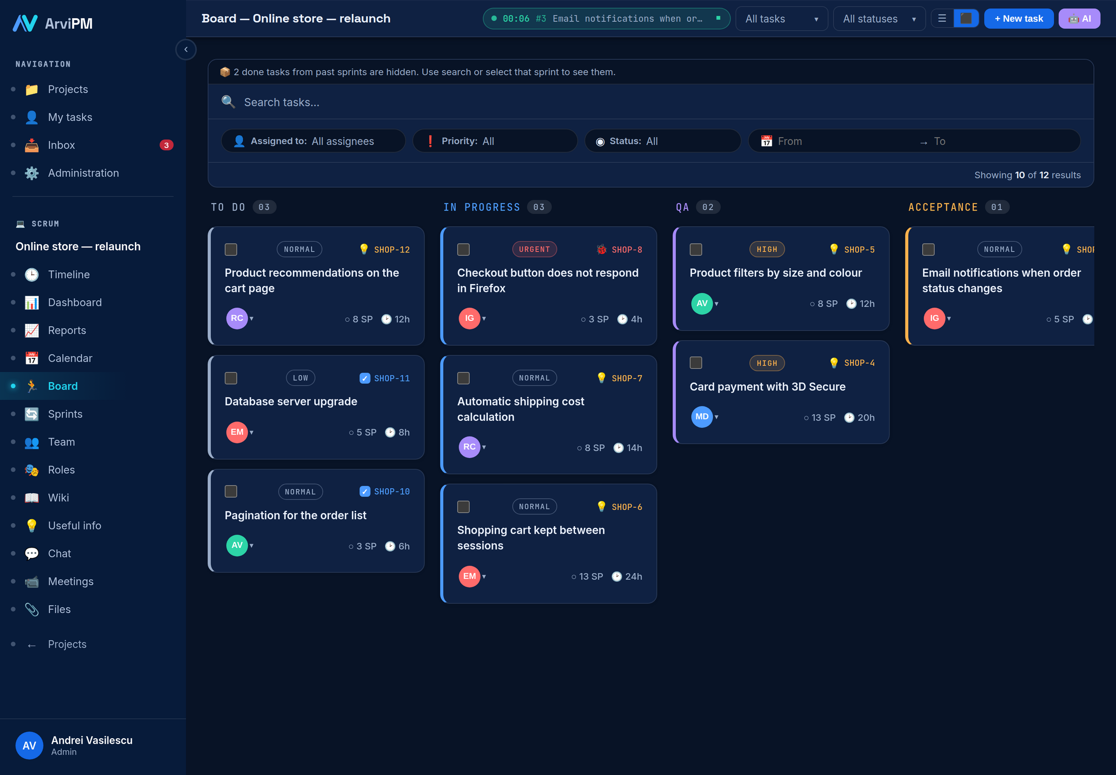Click the lightbulb icon on SHOP-12
This screenshot has width=1116, height=775.
364,249
